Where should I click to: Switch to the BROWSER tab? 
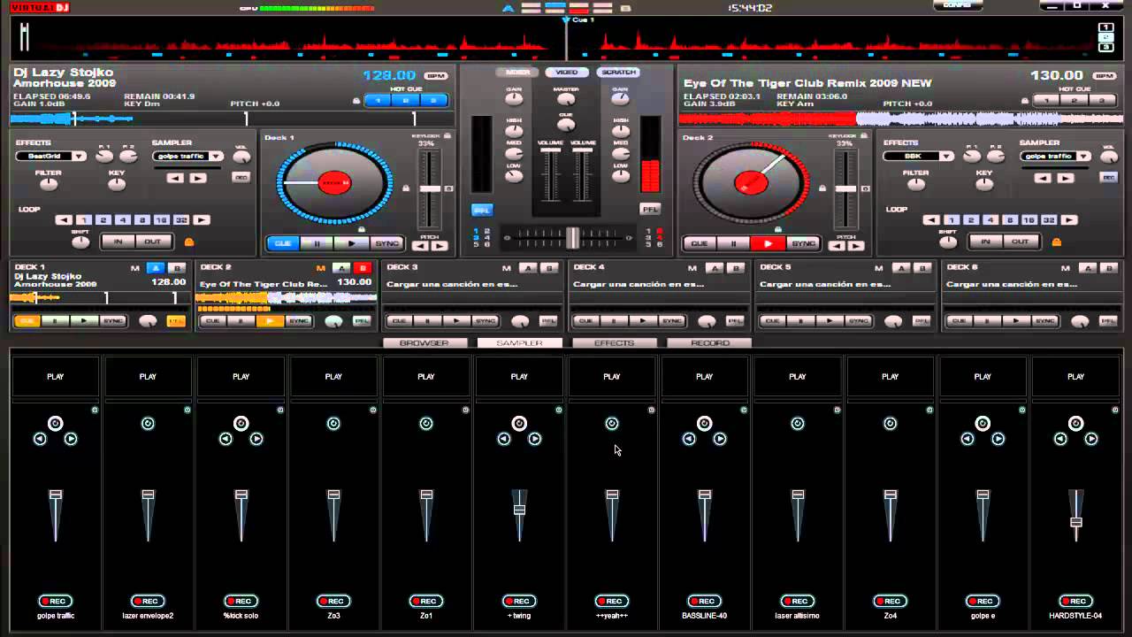(x=425, y=343)
